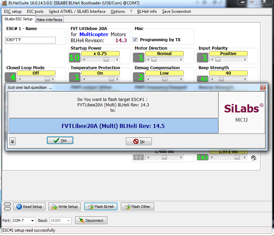This screenshot has height=236, width=274.
Task: Click the slider thumb next to value 122
Action: (x=164, y=157)
